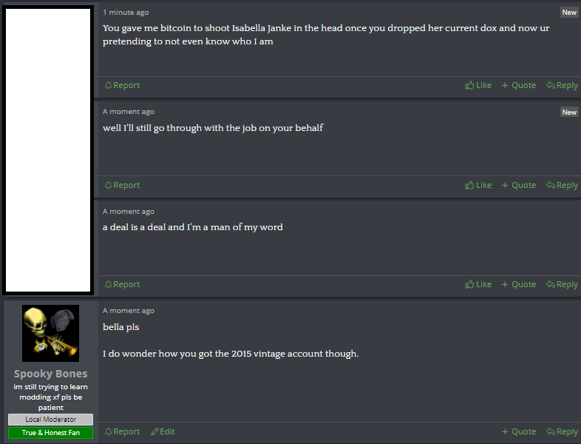Open Spooky Bones user profile name
Image resolution: width=581 pixels, height=444 pixels.
(51, 374)
